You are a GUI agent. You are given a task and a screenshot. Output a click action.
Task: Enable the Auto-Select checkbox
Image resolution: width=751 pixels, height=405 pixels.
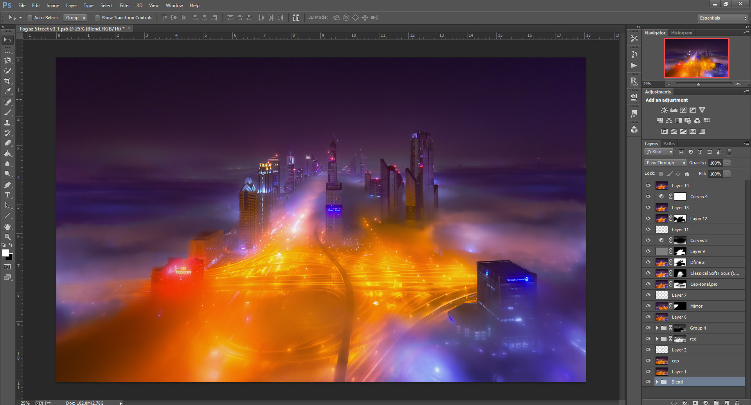(x=30, y=18)
